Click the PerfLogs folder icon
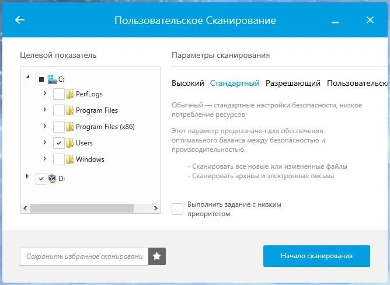390x285 pixels. [69, 94]
